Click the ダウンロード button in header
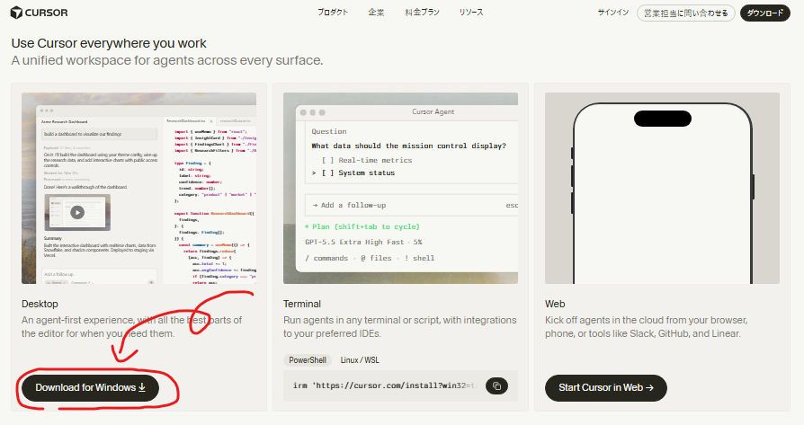This screenshot has width=804, height=425. pyautogui.click(x=765, y=13)
